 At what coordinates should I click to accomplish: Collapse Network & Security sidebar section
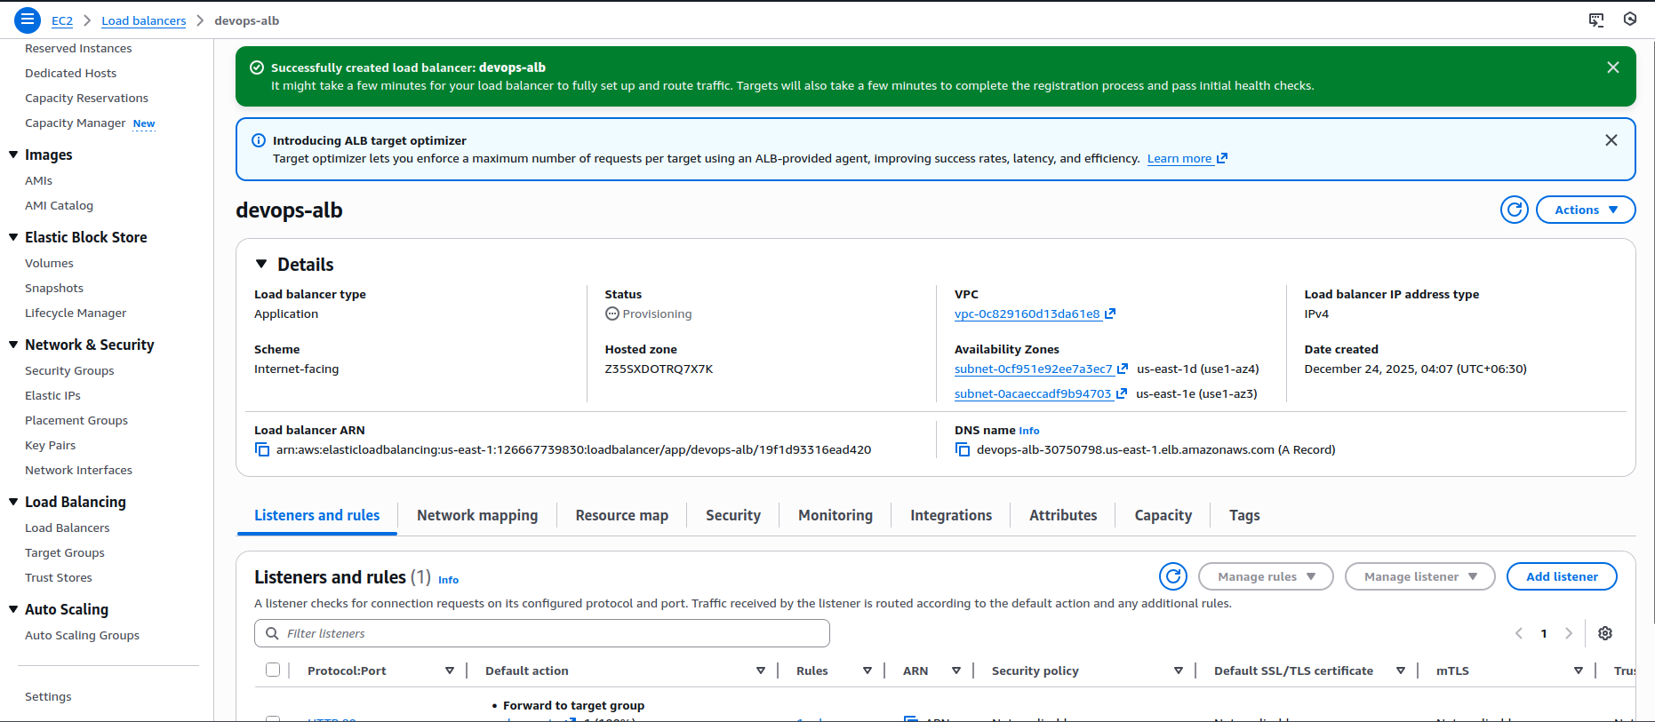13,345
